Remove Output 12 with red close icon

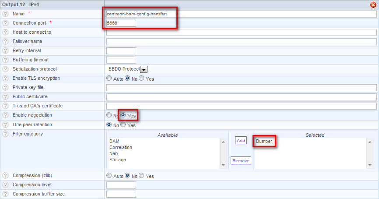373,5
